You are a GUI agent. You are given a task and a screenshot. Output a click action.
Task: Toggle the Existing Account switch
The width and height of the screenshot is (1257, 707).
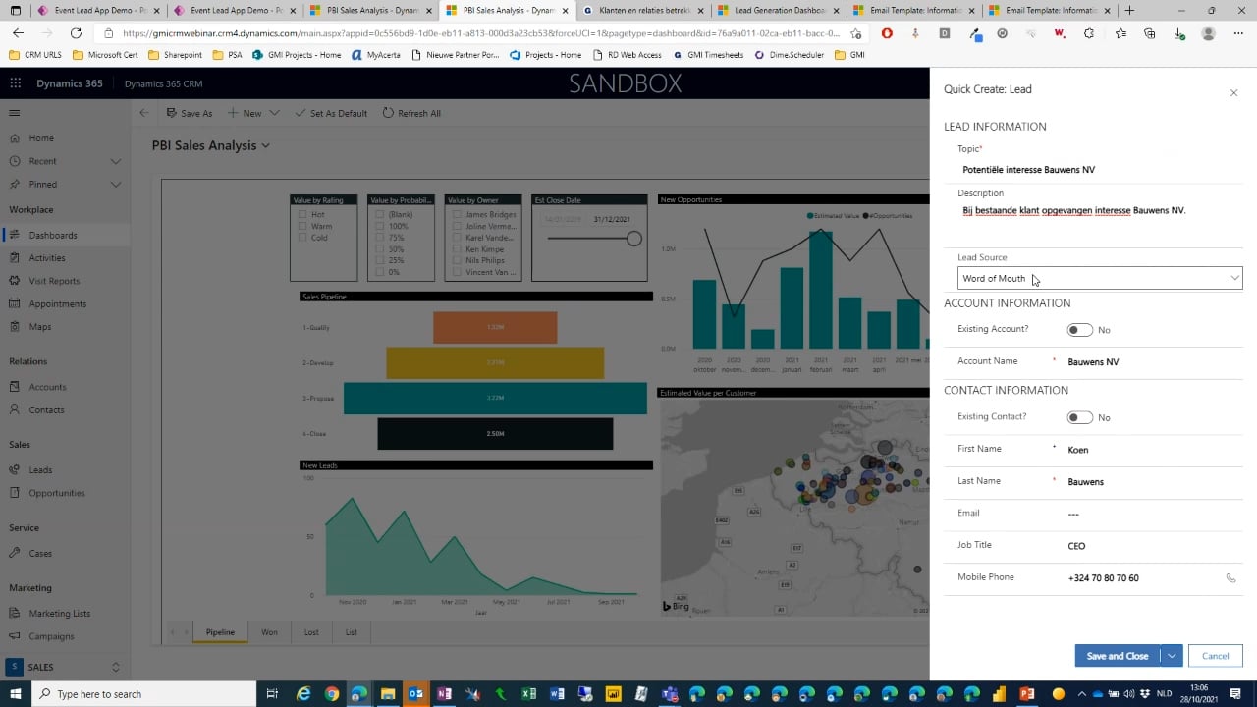1079,330
